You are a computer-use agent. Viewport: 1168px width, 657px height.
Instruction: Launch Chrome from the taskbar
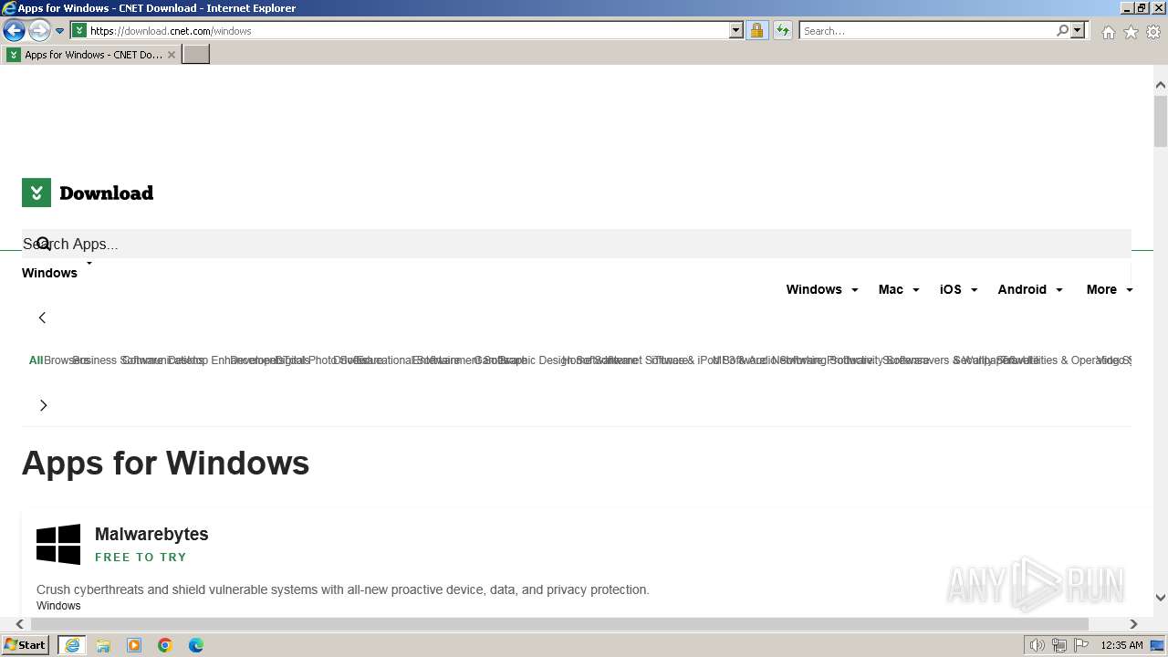coord(165,645)
